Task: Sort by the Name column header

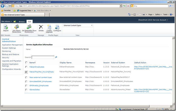Action: 32,63
